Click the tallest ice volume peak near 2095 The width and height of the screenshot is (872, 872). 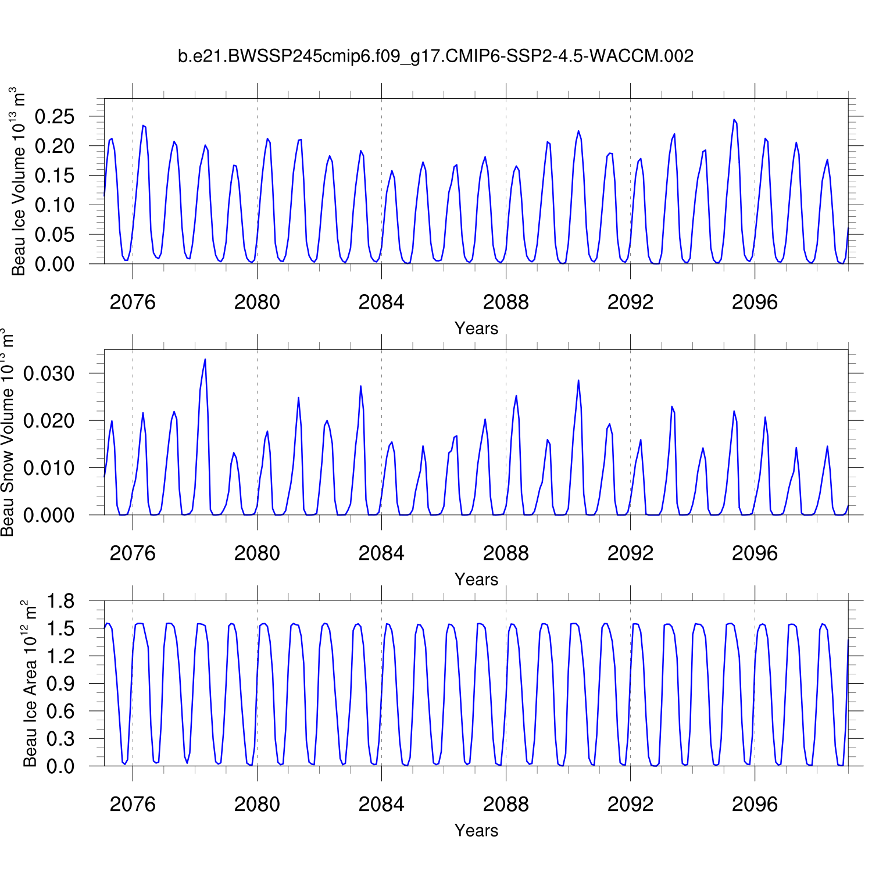(x=734, y=120)
